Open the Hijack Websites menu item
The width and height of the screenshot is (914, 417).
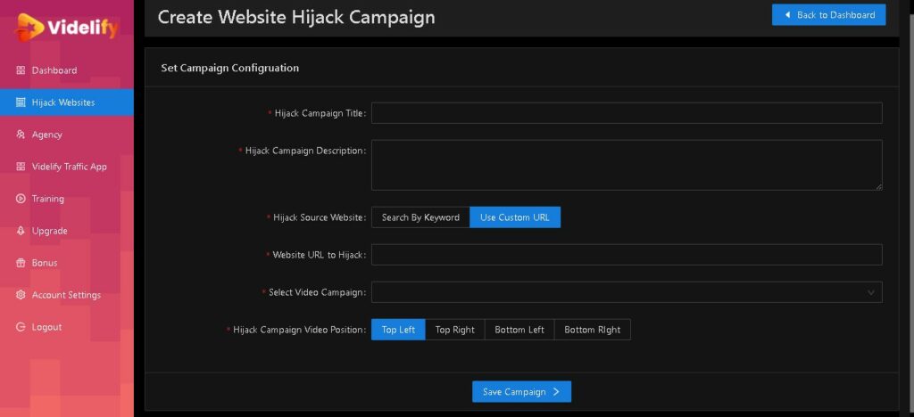(66, 102)
